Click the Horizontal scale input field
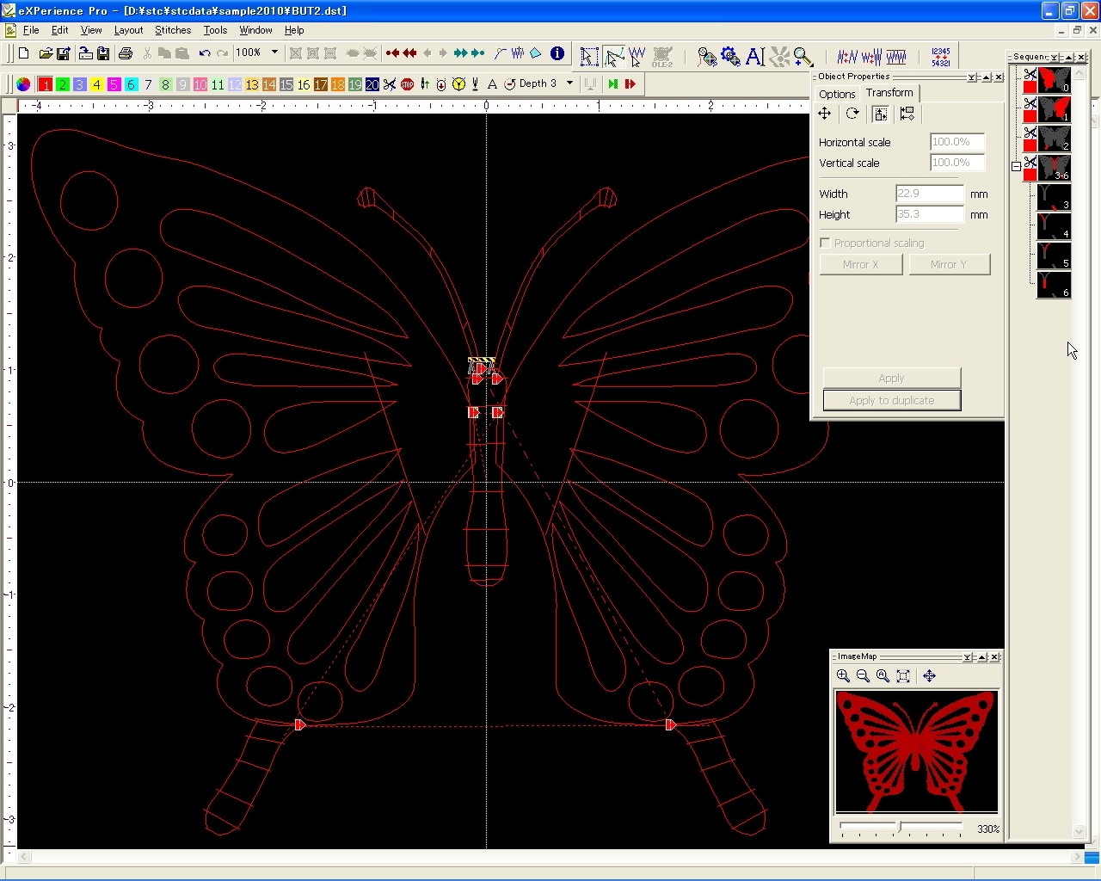The image size is (1101, 881). tap(956, 142)
